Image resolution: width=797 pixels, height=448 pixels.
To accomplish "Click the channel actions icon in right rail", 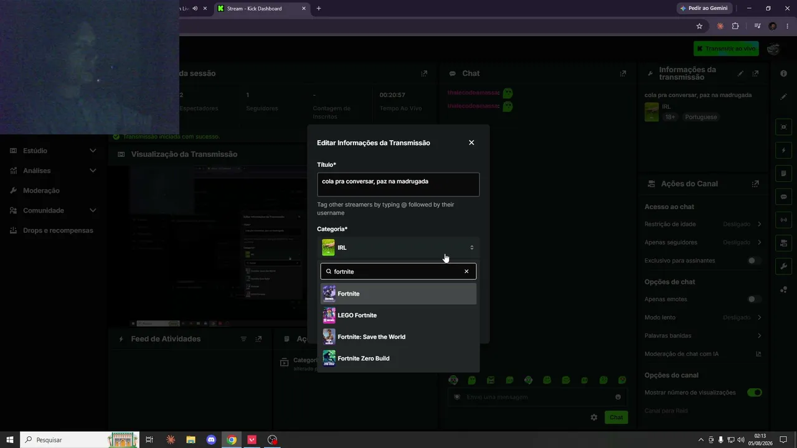I will click(x=783, y=243).
